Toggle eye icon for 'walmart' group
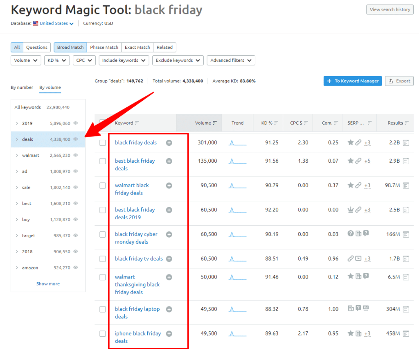 [75, 155]
